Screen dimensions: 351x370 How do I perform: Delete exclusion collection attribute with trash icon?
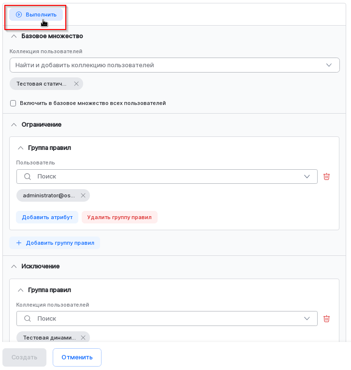point(326,318)
